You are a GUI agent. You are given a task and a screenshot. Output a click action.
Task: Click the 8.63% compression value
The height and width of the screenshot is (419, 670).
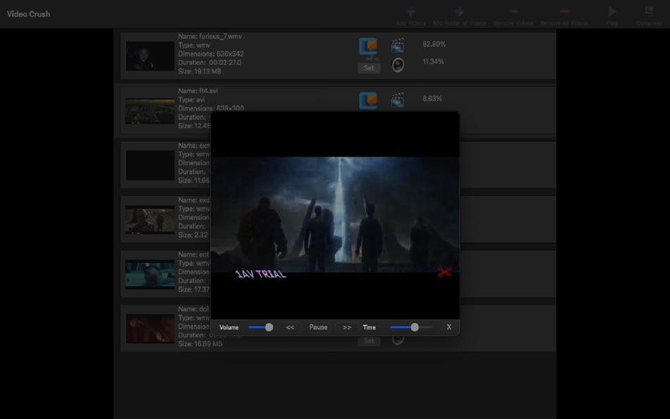coord(432,98)
